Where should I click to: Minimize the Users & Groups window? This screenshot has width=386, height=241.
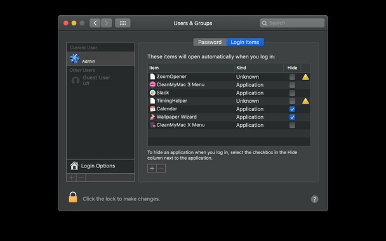point(74,23)
